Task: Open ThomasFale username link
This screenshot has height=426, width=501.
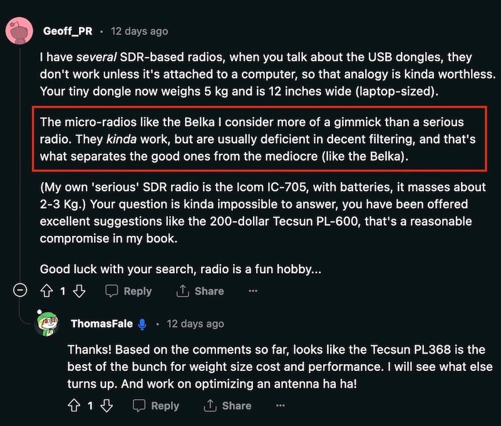Action: tap(101, 324)
